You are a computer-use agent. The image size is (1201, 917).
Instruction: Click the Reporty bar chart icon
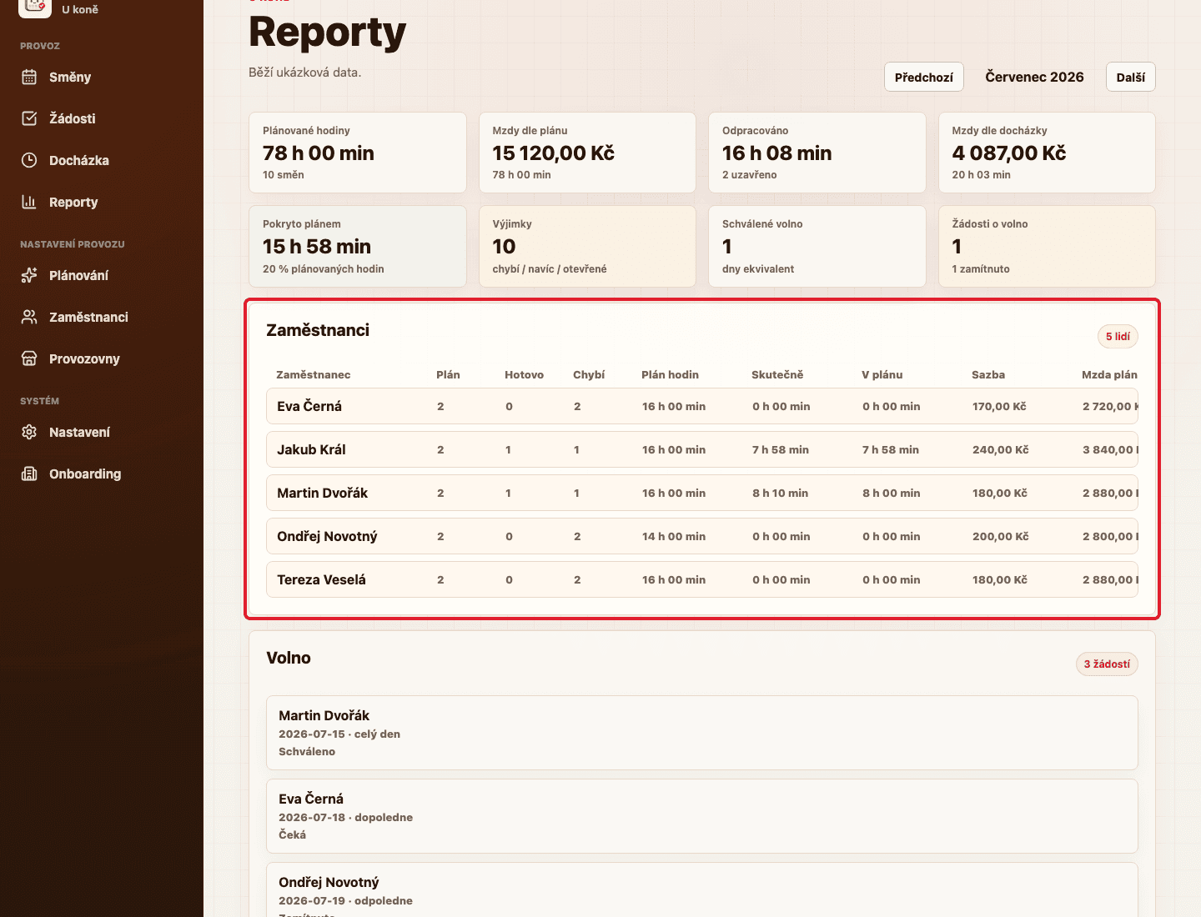tap(29, 202)
